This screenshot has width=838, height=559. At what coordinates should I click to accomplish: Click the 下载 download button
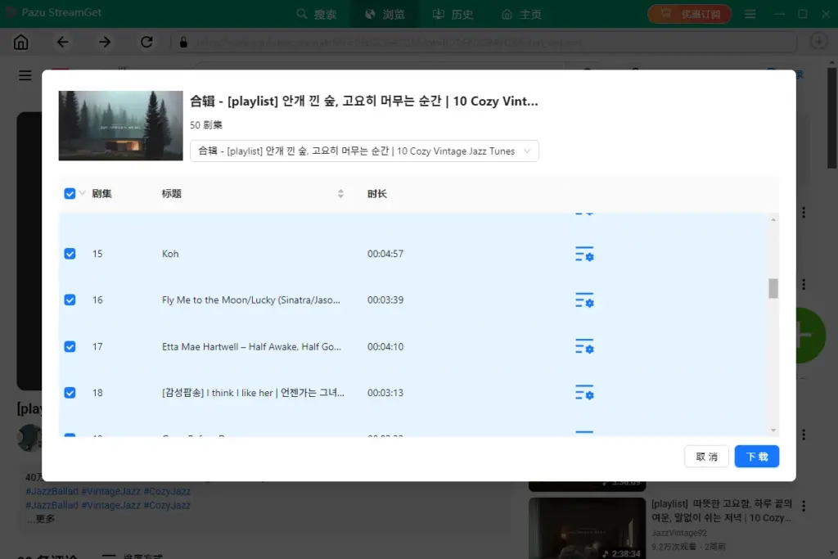point(756,456)
